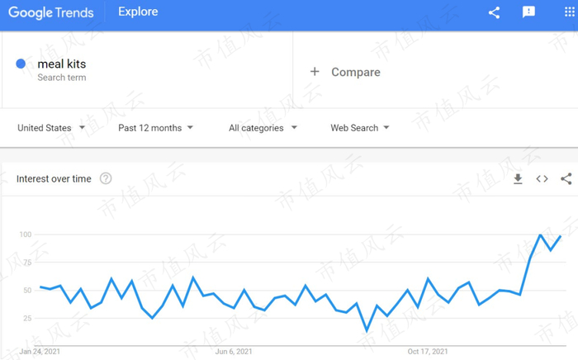Click the chart peak near 100
578x360 pixels.
coord(541,235)
